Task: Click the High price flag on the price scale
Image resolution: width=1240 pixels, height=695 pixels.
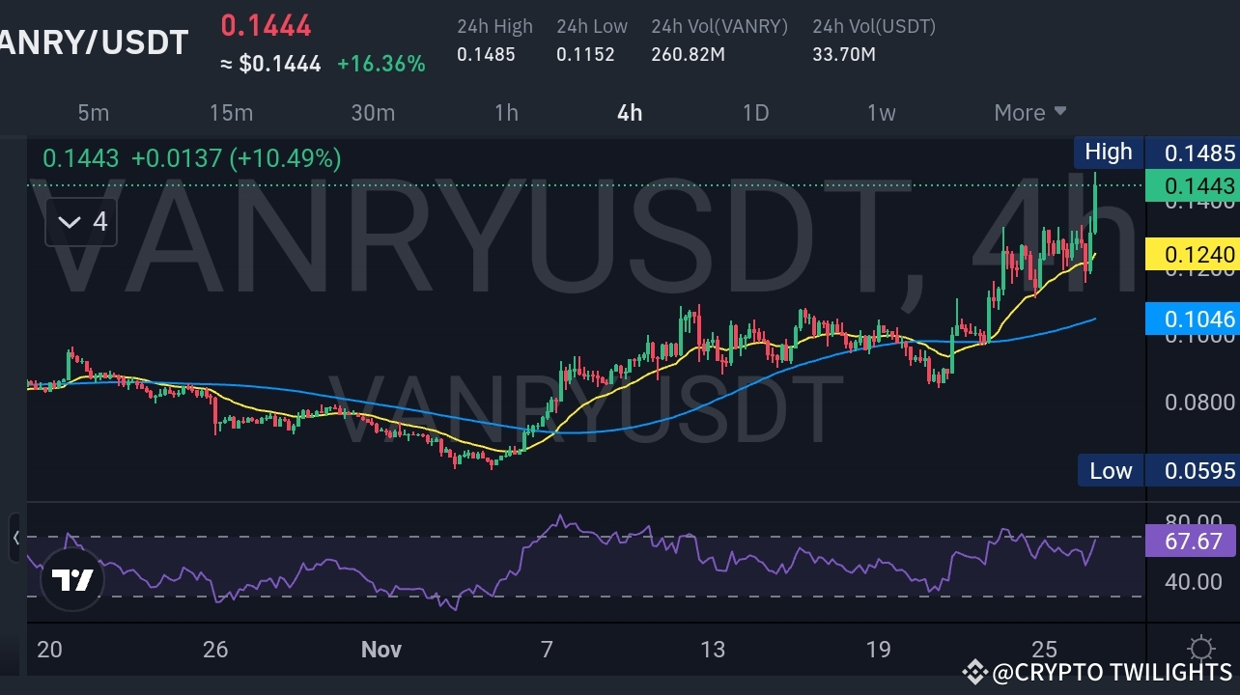Action: tap(1108, 152)
